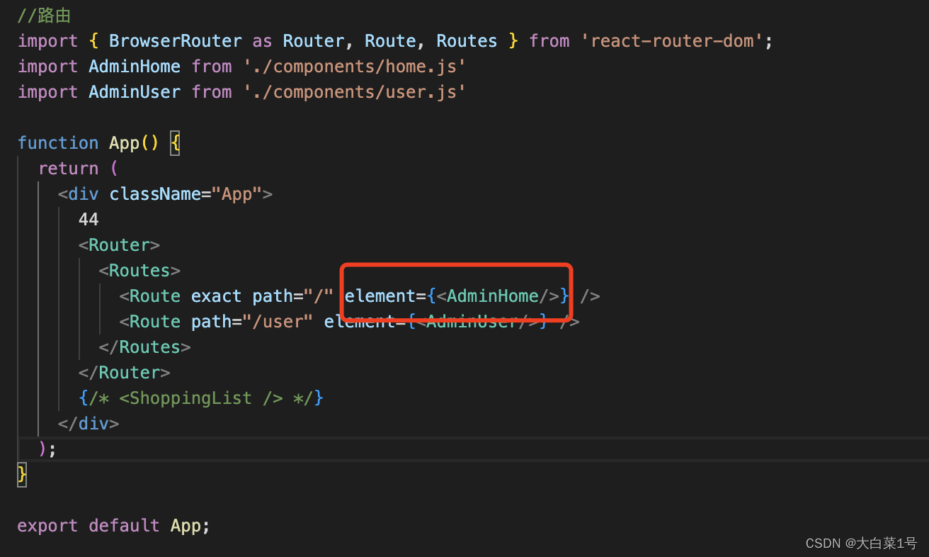Click the BrowserRouter identifier in import
Viewport: 929px width, 557px height.
click(176, 40)
